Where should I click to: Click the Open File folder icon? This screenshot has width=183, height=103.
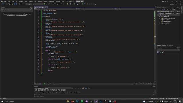(x=12, y=4)
